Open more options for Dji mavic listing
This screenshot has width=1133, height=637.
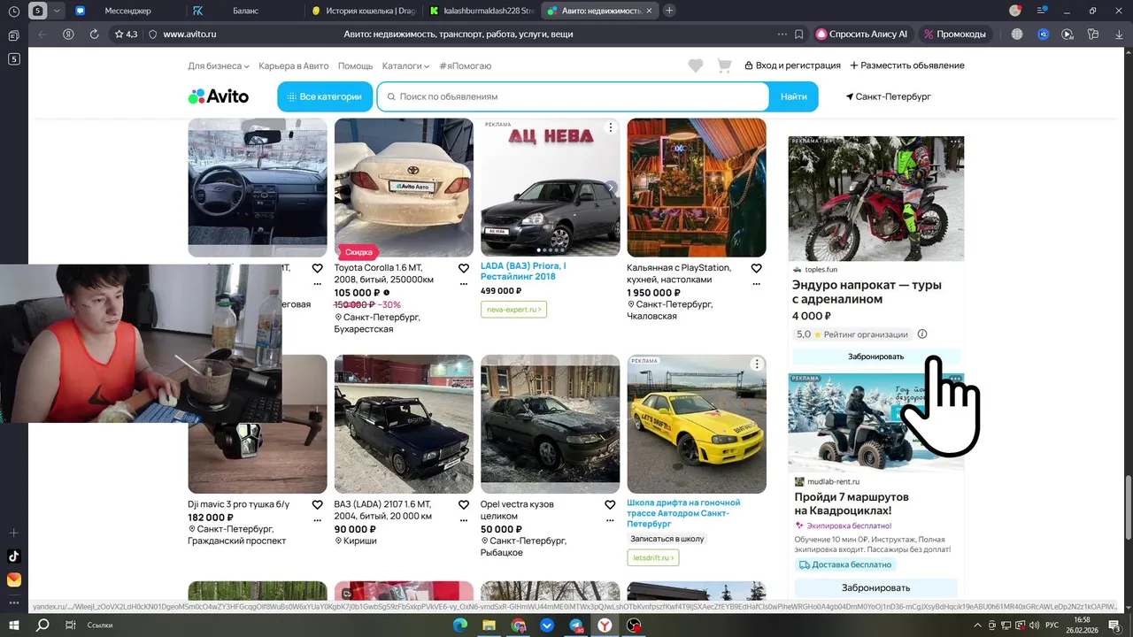(317, 521)
